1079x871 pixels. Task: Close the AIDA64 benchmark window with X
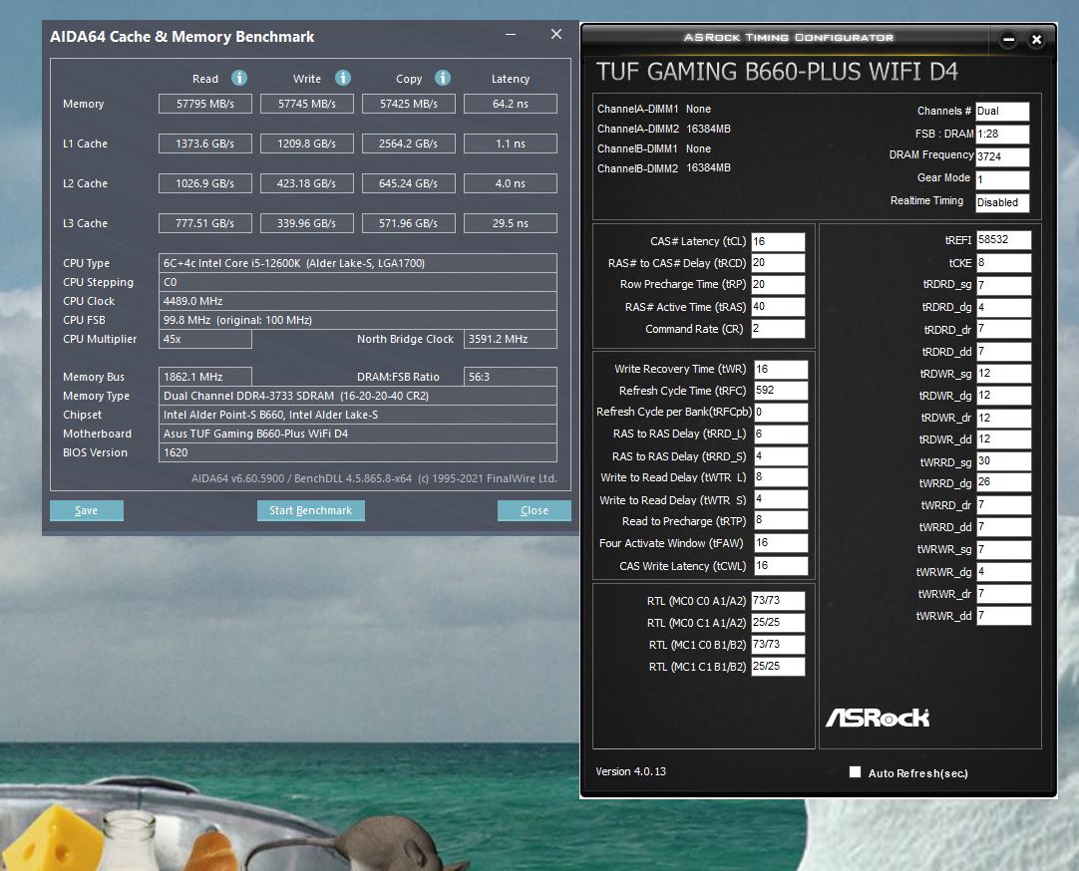point(556,34)
